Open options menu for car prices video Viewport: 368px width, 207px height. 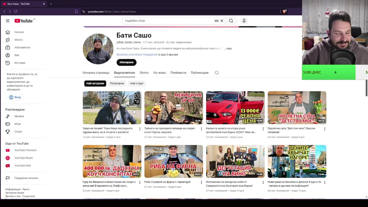click(263, 129)
